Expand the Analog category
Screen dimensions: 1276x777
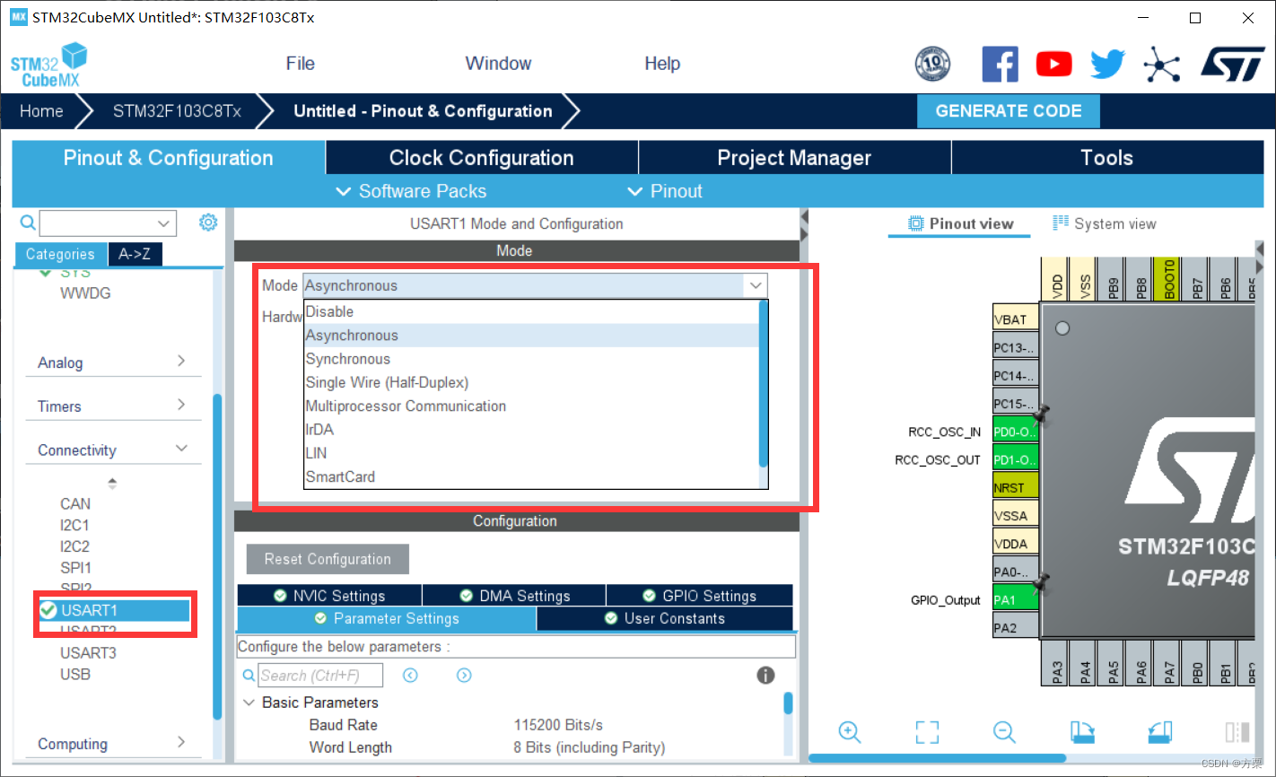[111, 362]
